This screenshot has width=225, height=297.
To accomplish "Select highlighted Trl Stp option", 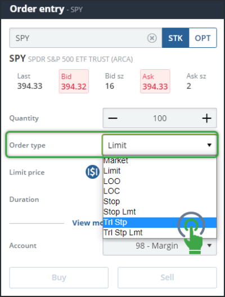I will [160, 222].
